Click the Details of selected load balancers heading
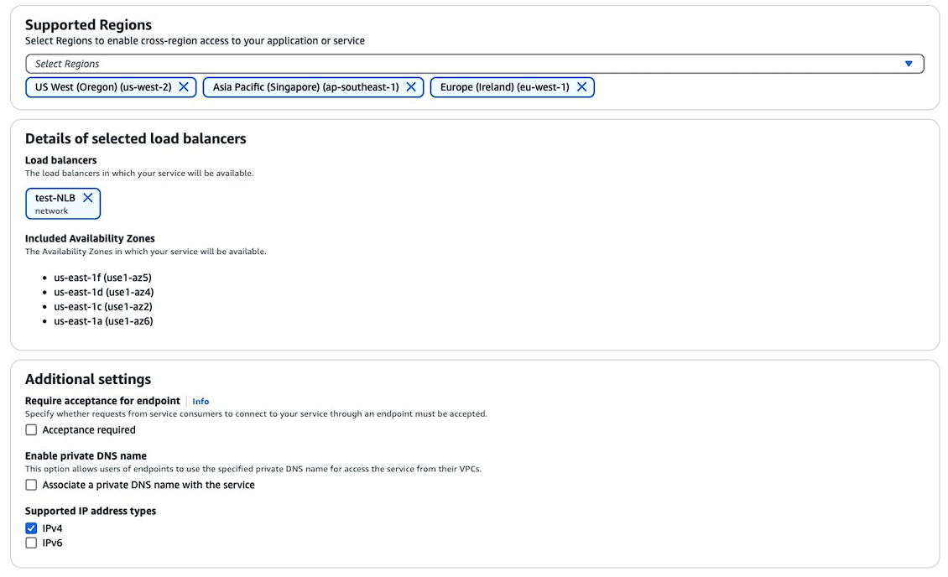 coord(136,138)
